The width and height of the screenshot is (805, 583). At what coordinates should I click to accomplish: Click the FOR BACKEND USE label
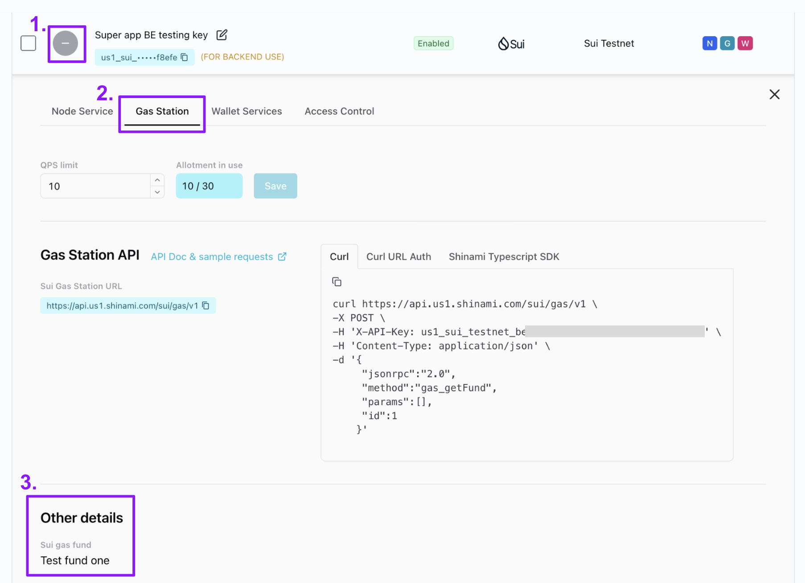pyautogui.click(x=242, y=57)
